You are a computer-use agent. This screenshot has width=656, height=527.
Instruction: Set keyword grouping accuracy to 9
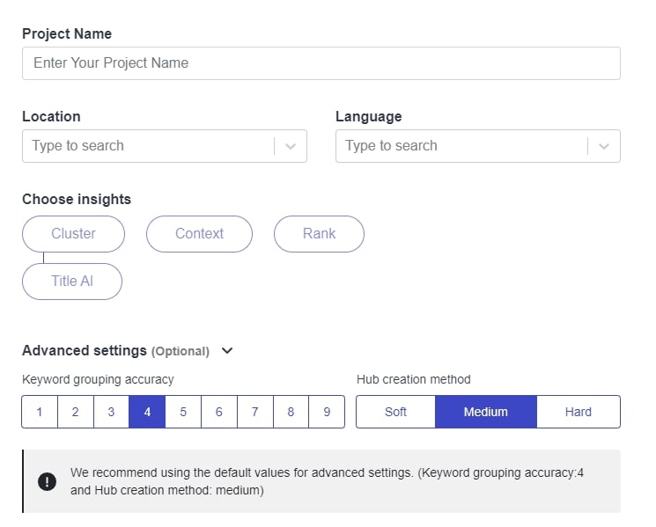click(327, 412)
